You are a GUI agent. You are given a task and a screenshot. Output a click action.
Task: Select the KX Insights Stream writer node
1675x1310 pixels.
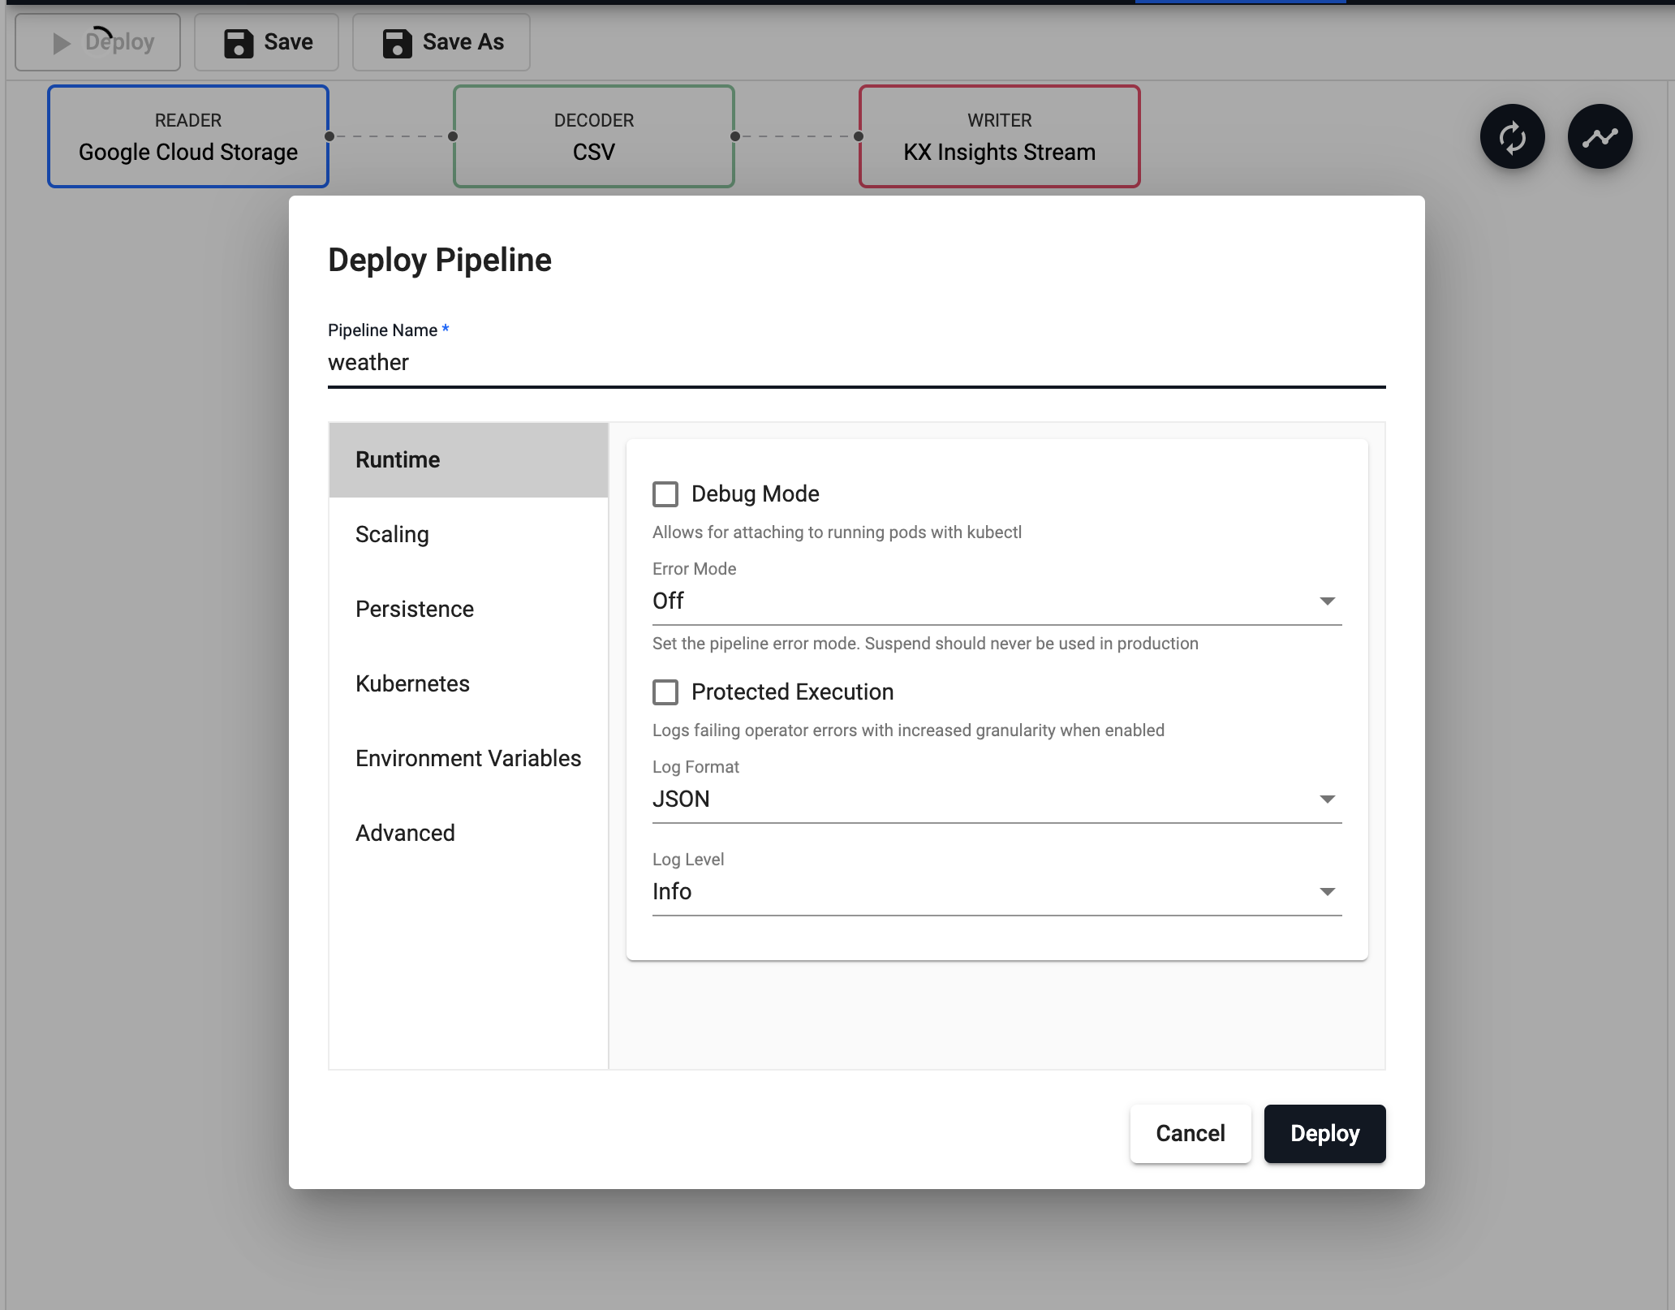click(x=1000, y=136)
